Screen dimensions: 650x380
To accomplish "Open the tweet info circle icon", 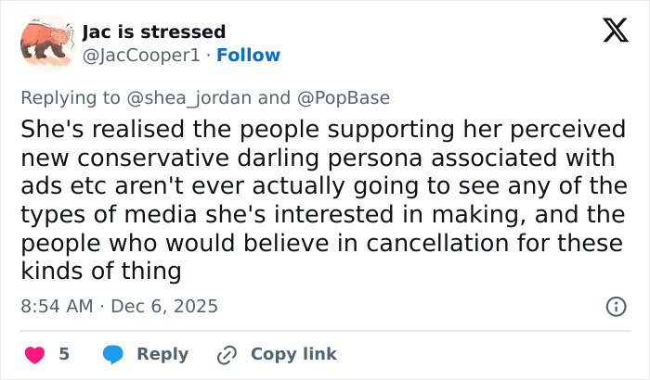I will [x=614, y=306].
